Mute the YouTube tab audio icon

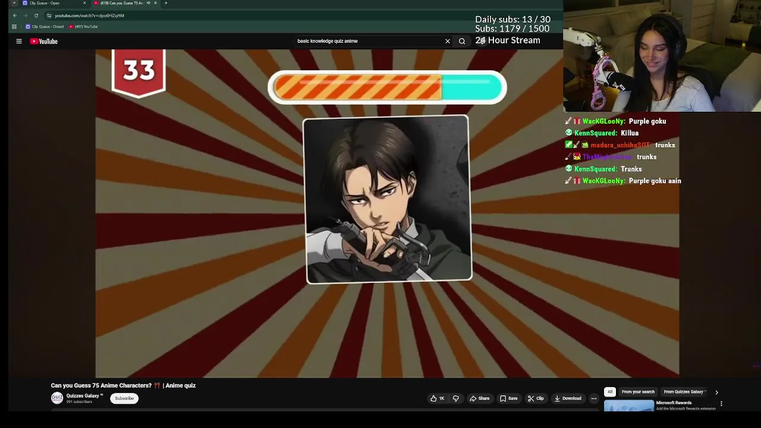click(148, 3)
